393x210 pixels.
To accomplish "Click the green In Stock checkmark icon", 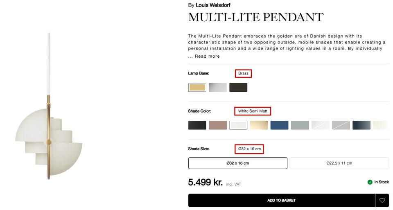I will [370, 182].
